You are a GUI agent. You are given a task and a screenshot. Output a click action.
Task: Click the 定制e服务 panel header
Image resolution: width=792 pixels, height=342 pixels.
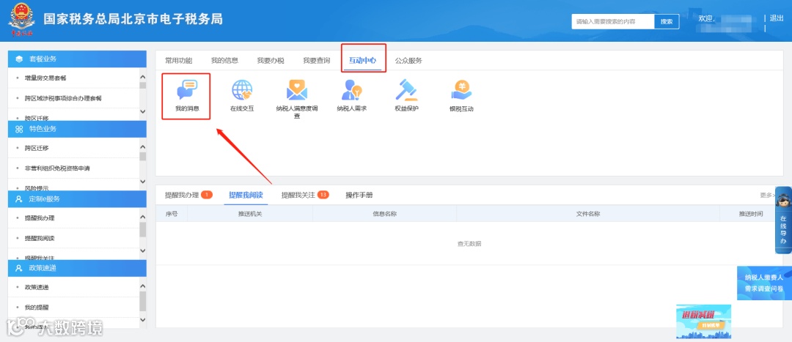click(x=77, y=198)
